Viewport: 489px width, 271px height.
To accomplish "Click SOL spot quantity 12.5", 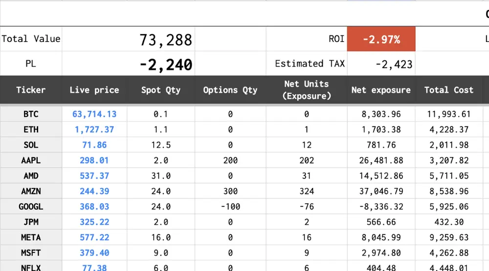I will point(160,145).
